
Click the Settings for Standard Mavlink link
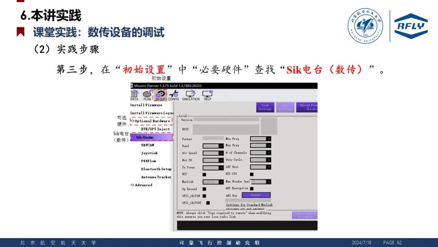249,205
